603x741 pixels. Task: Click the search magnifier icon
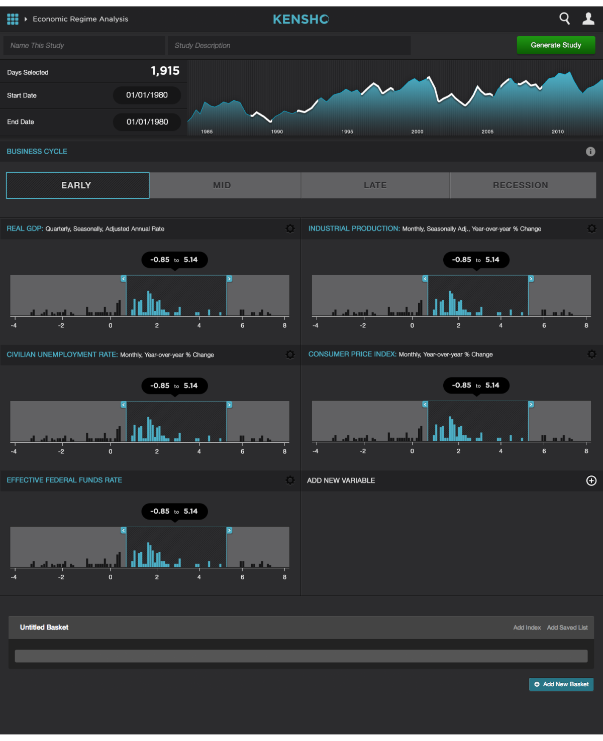[565, 19]
